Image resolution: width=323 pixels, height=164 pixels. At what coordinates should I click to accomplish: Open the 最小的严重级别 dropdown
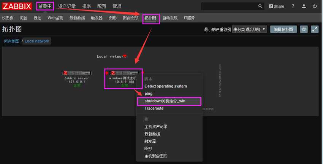249,29
